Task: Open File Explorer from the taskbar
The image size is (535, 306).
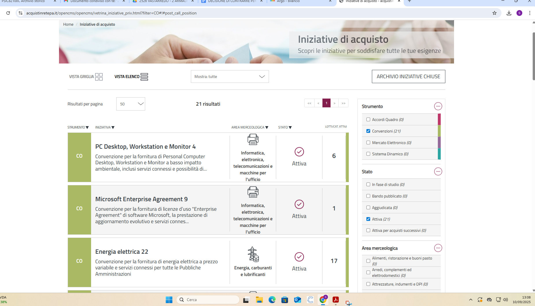Action: click(259, 300)
